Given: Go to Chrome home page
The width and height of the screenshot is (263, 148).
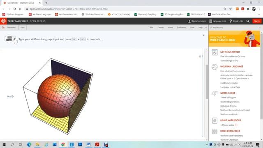Looking at the screenshot, I should pyautogui.click(x=20, y=9).
